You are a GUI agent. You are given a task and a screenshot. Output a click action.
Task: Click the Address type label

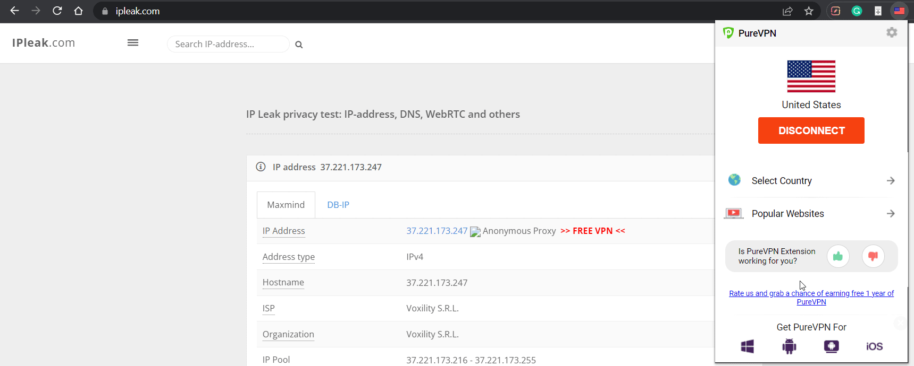[289, 257]
